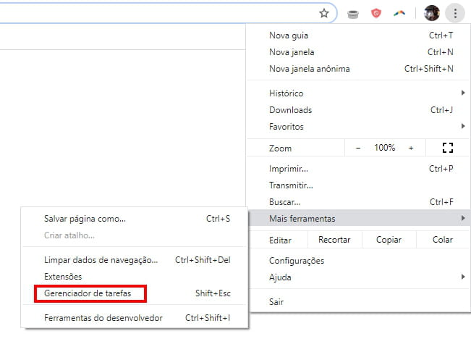Image resolution: width=471 pixels, height=339 pixels.
Task: Decrease zoom with the minus button
Action: point(357,148)
